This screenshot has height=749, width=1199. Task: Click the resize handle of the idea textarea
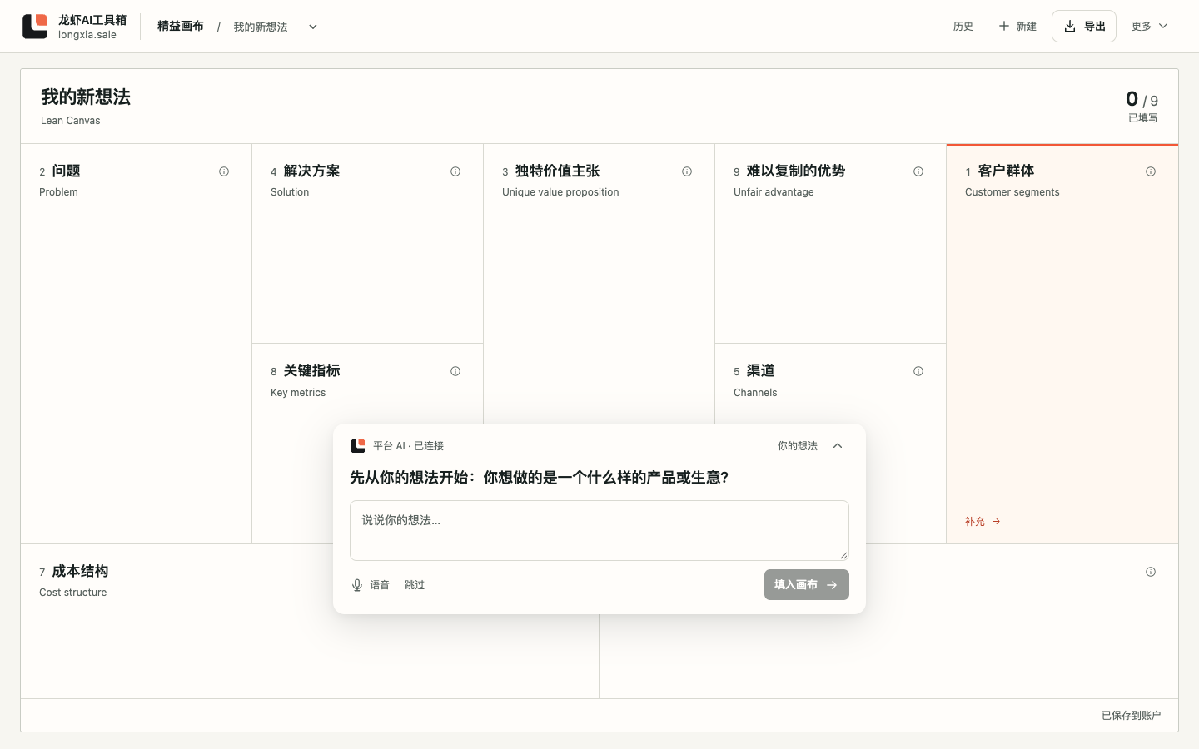click(x=843, y=555)
